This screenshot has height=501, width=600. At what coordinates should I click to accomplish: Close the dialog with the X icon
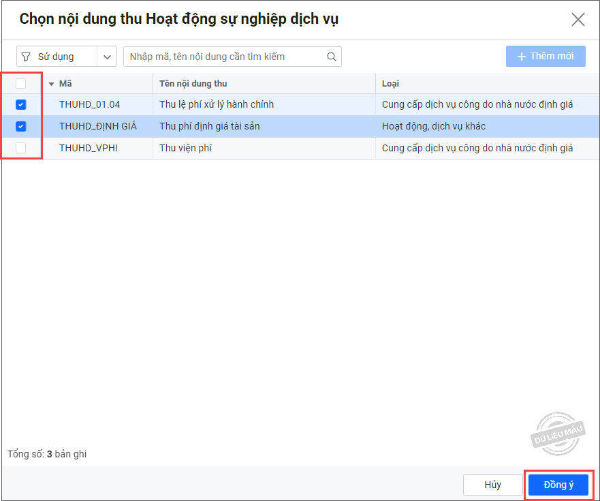click(578, 19)
